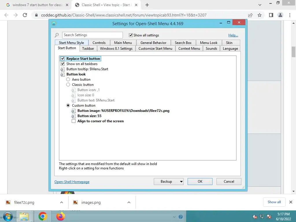Click the Action Center flag tray icon
The width and height of the screenshot is (296, 222).
(269, 217)
